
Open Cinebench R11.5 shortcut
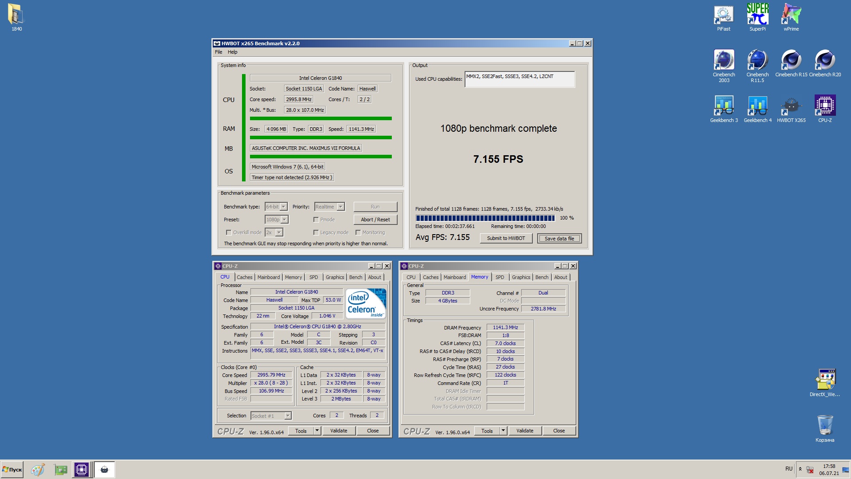pos(757,66)
